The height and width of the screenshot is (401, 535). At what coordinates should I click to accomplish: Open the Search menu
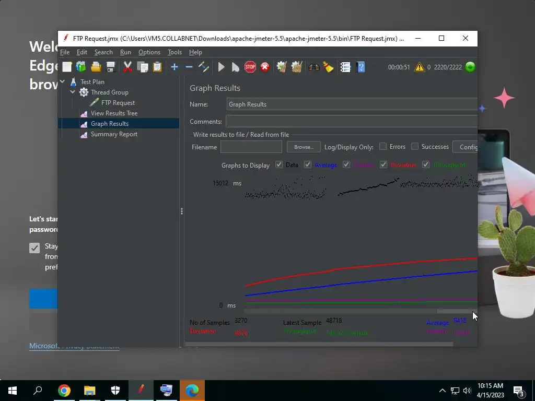tap(103, 52)
